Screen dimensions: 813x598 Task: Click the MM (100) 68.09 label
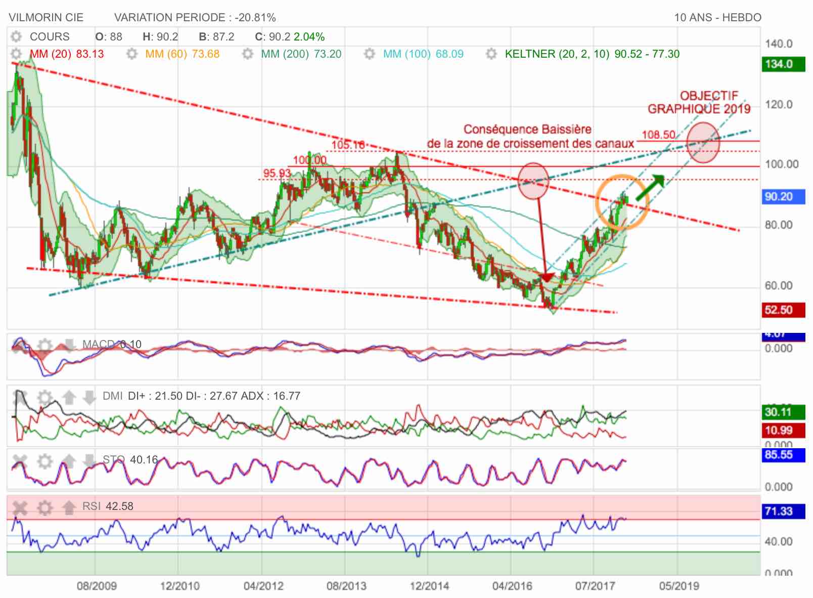pyautogui.click(x=423, y=54)
